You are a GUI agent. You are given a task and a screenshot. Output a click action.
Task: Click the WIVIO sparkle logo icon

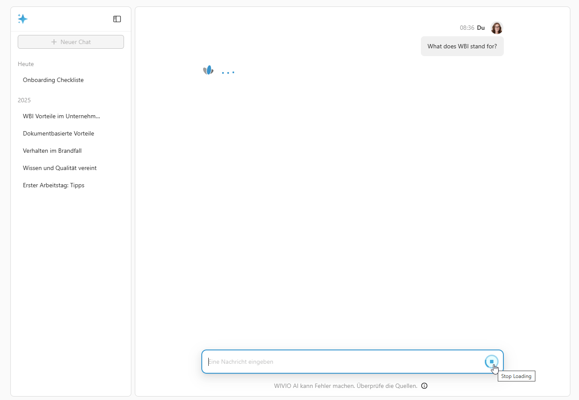click(x=22, y=19)
